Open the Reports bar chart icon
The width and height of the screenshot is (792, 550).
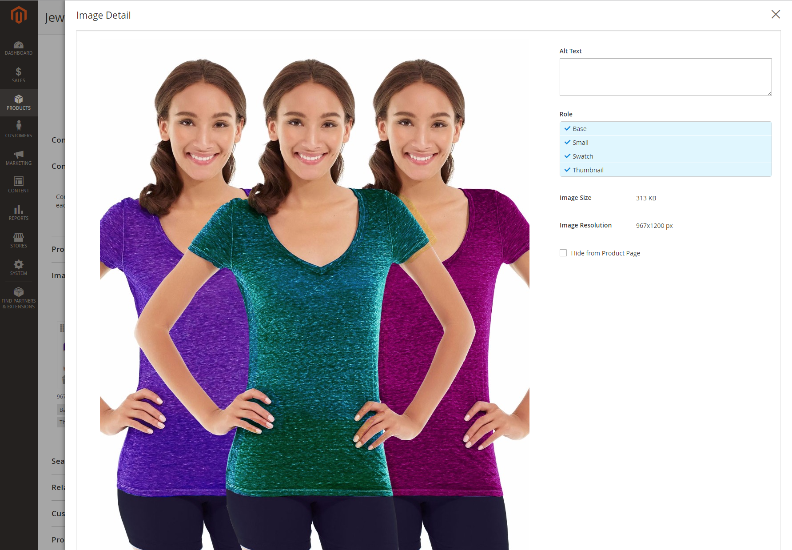19,209
